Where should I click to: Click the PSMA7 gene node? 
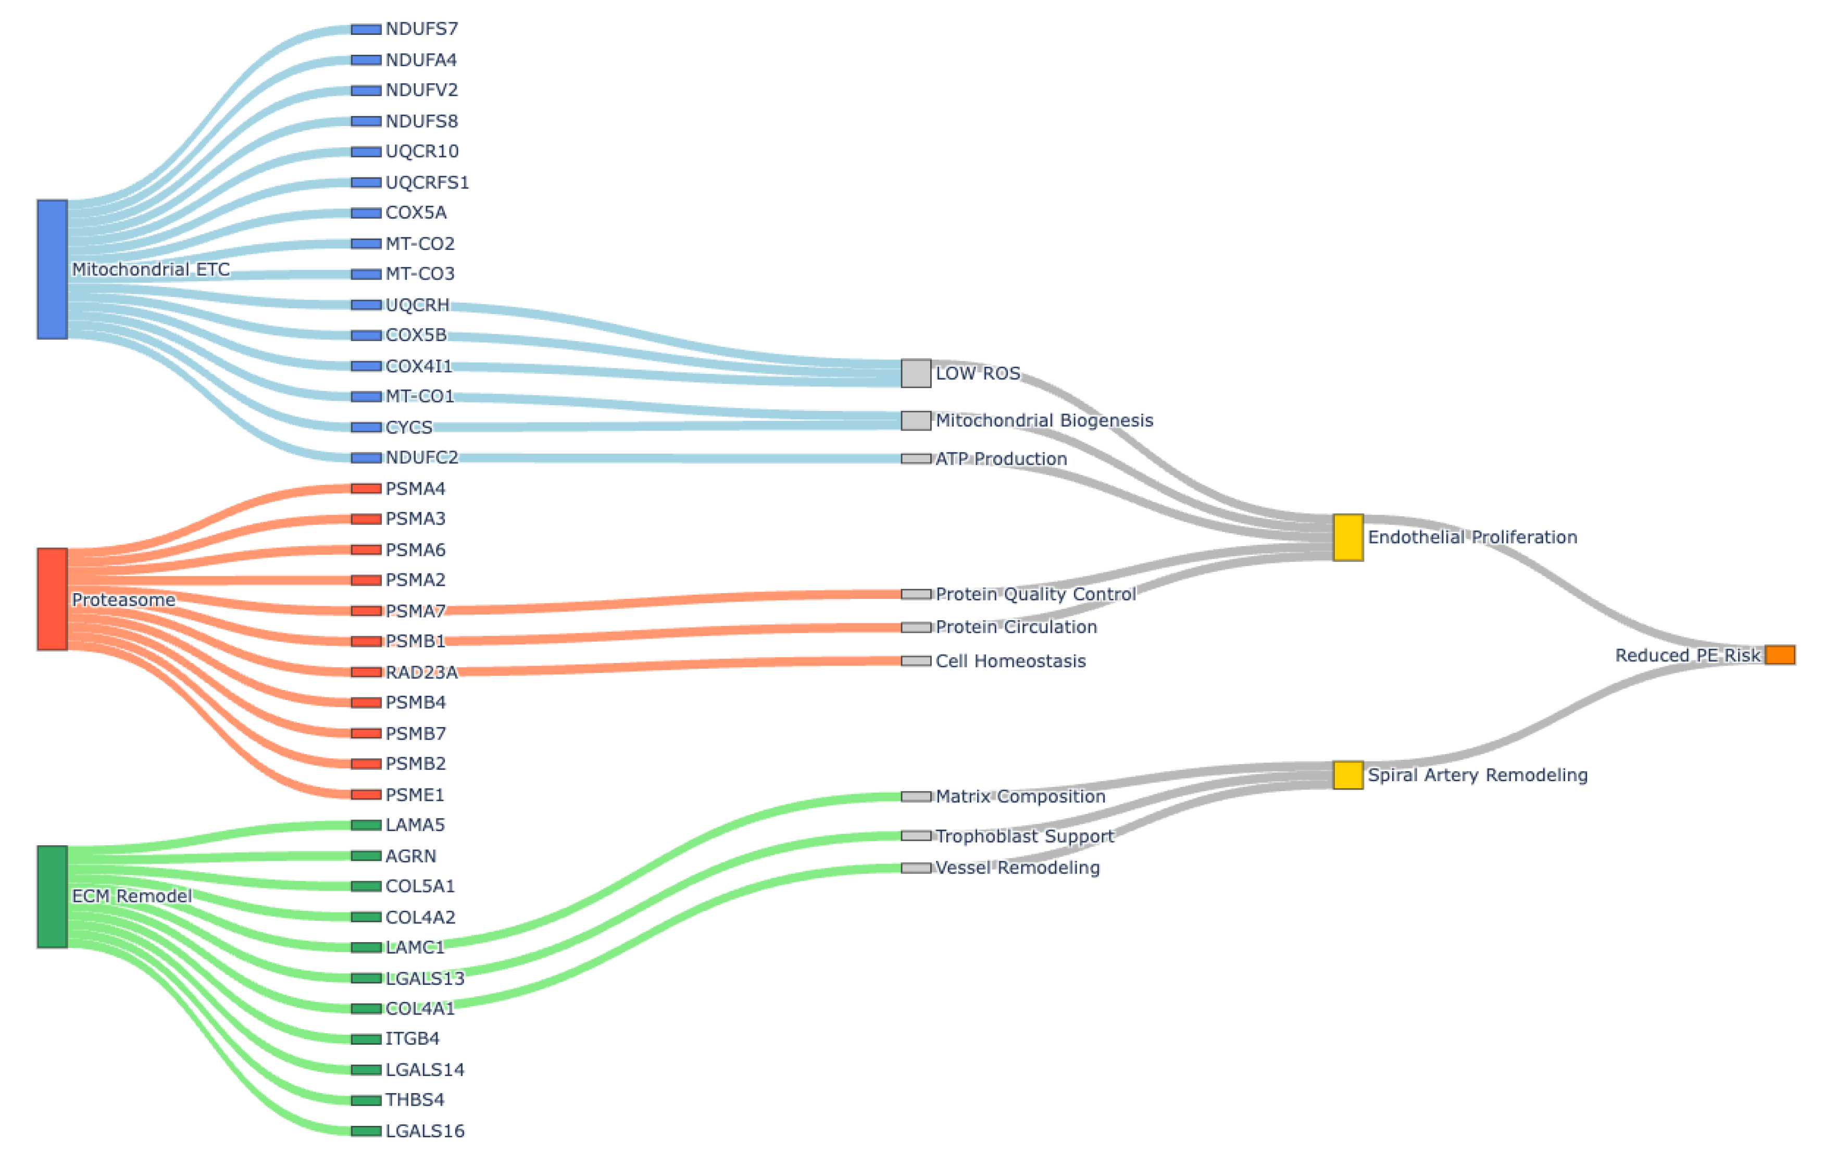click(366, 610)
